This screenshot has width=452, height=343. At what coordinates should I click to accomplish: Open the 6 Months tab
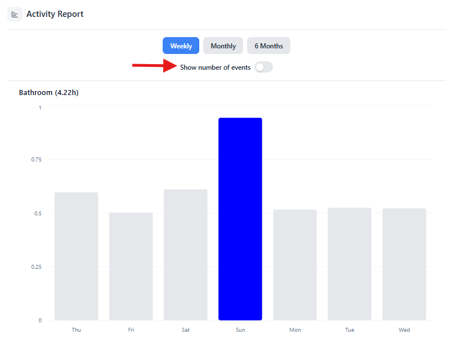coord(268,46)
